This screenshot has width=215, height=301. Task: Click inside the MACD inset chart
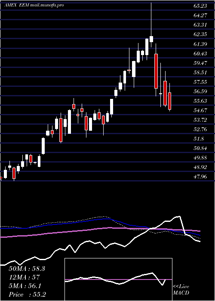point(118,279)
